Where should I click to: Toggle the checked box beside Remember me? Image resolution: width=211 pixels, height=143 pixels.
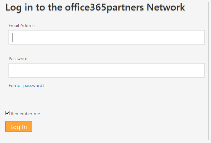8,113
